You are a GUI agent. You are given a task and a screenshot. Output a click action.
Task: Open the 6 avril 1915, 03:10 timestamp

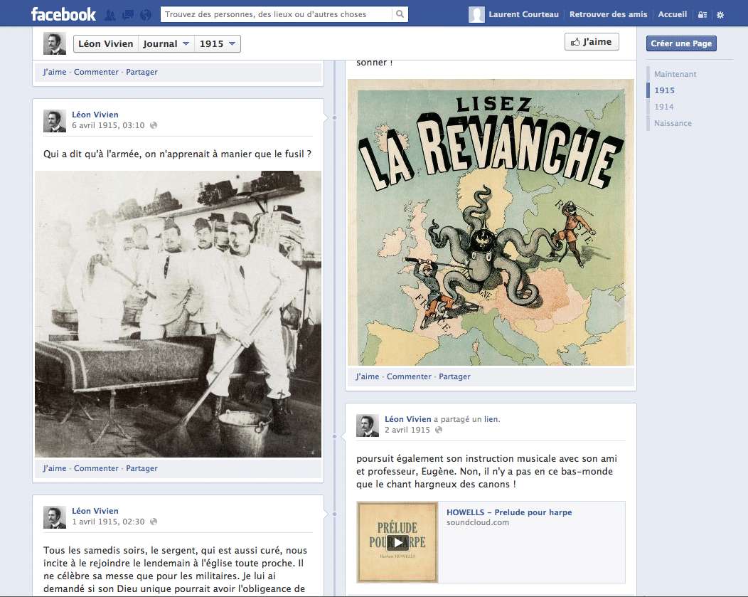[108, 125]
